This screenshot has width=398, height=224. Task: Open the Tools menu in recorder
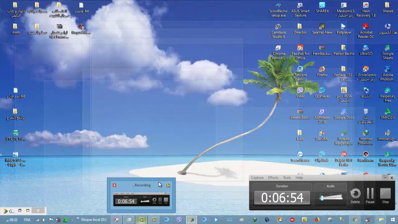click(287, 178)
